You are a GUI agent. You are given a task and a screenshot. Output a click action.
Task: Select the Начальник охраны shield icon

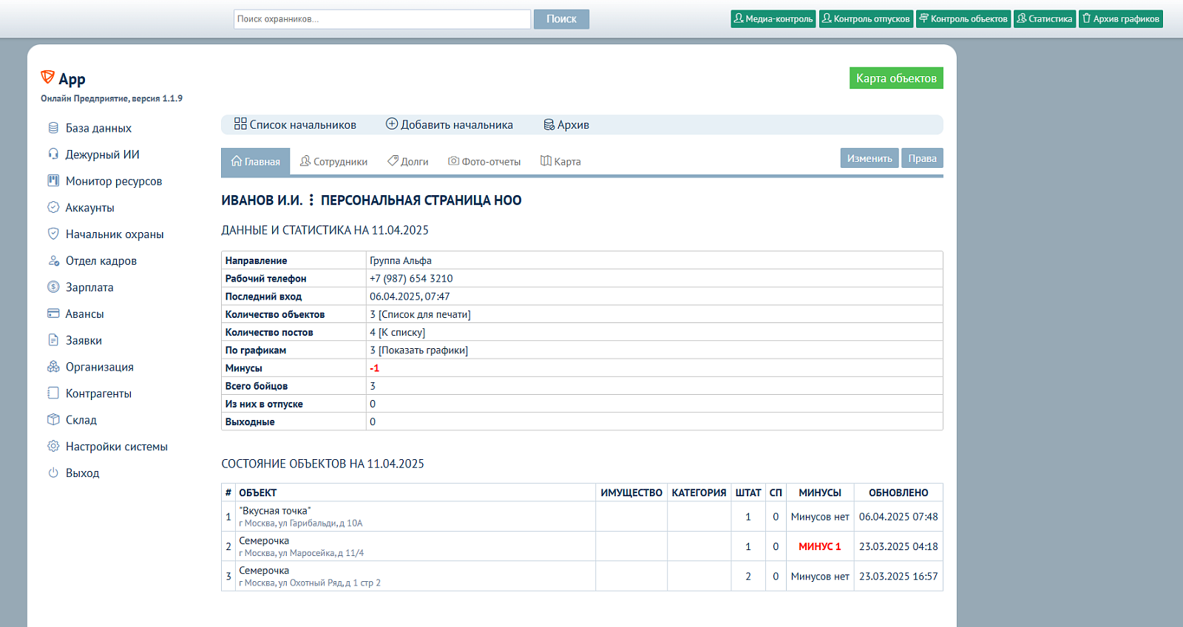[x=53, y=234]
